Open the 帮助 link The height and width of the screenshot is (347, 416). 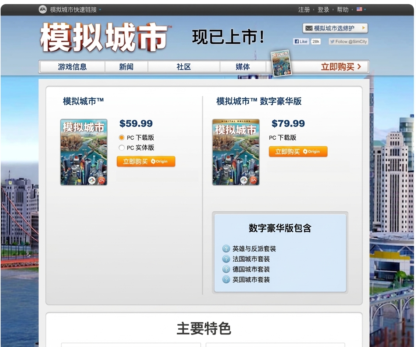[x=342, y=10]
